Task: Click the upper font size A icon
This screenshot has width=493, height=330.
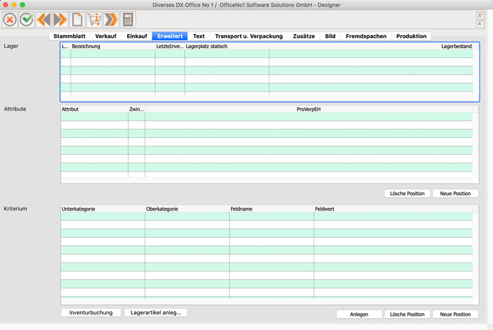Action: pos(480,16)
